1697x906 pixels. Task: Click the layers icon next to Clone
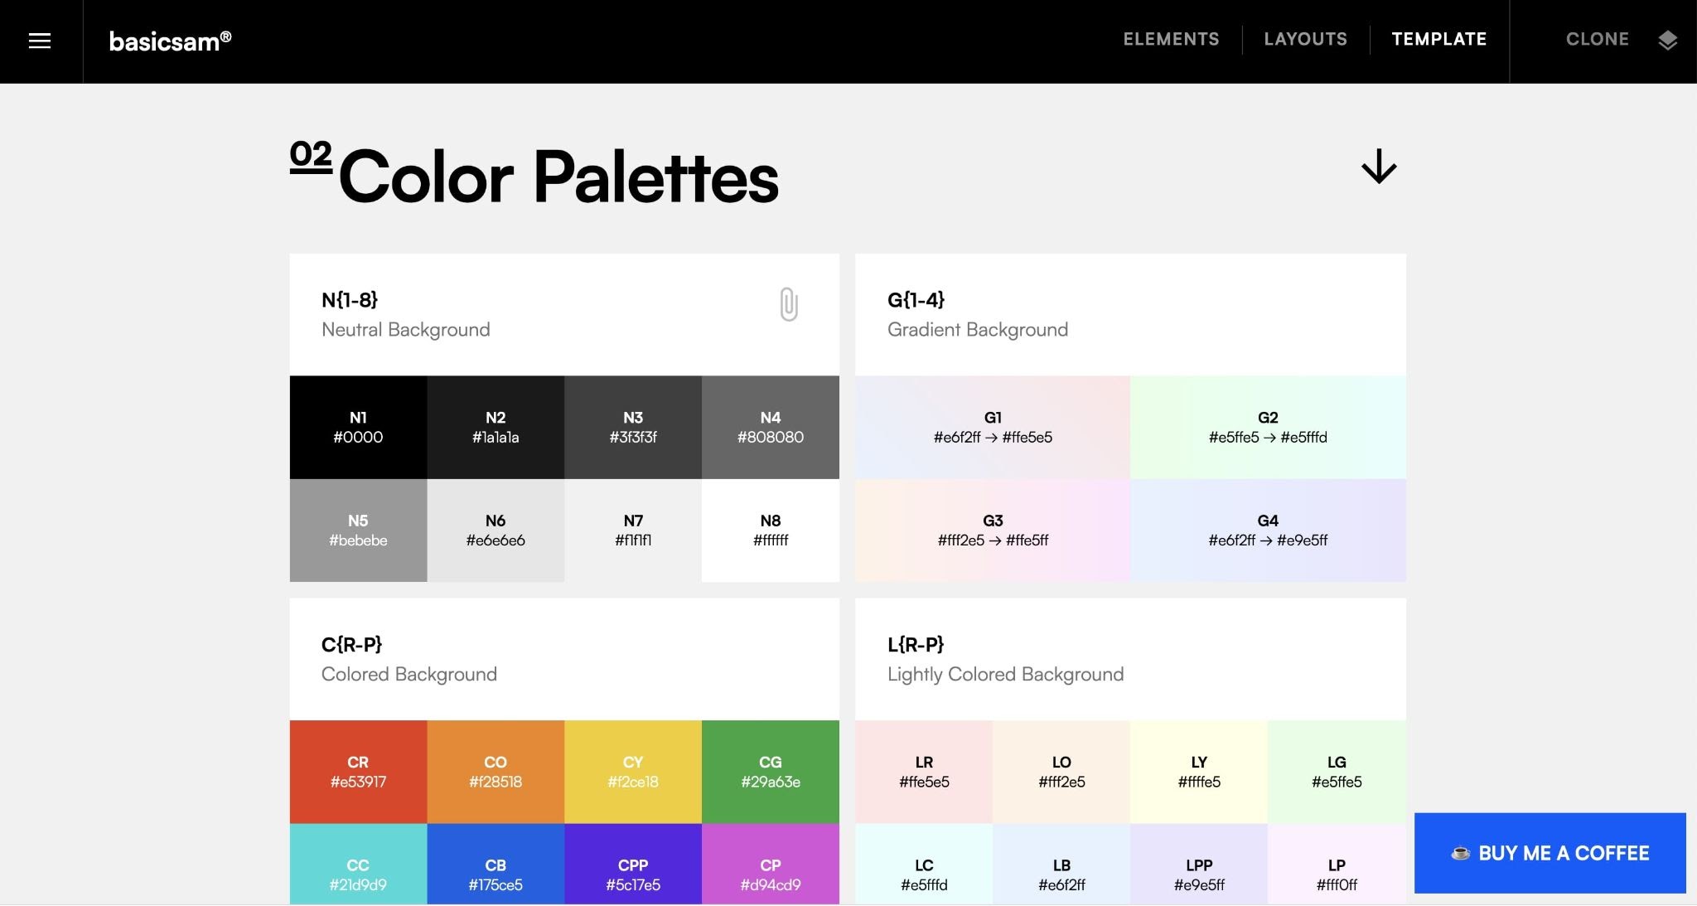[1667, 40]
